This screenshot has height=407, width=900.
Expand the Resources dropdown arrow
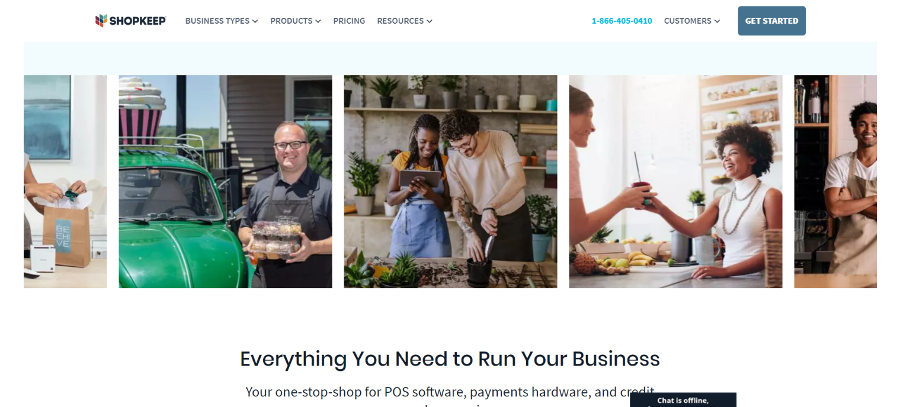pyautogui.click(x=429, y=21)
